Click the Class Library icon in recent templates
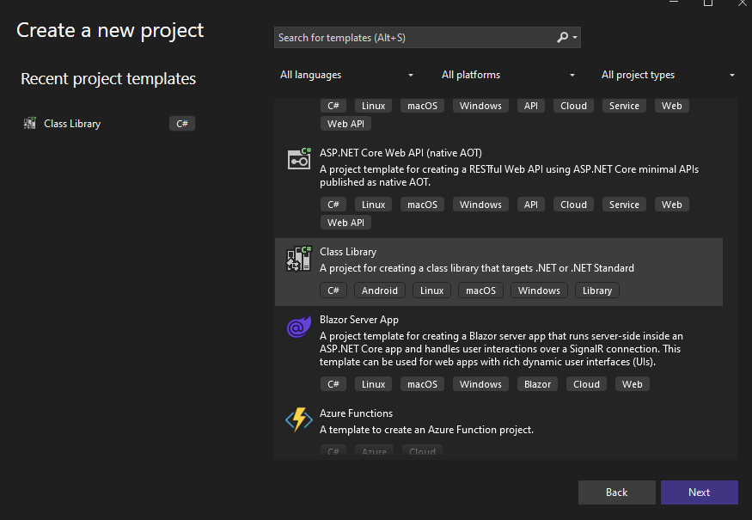This screenshot has width=752, height=520. pyautogui.click(x=30, y=123)
